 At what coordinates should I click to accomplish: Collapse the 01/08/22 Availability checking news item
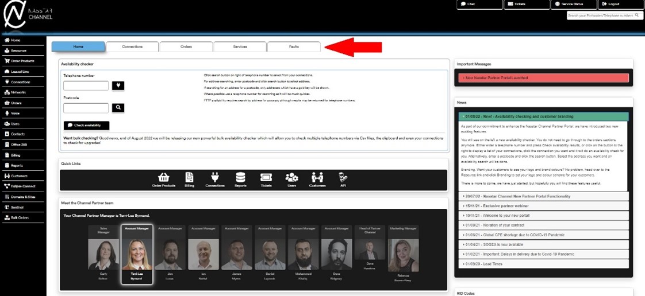[x=543, y=116]
